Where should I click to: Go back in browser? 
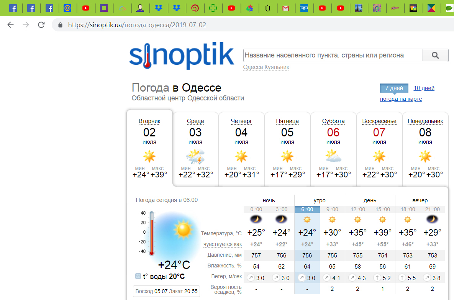[x=10, y=25]
